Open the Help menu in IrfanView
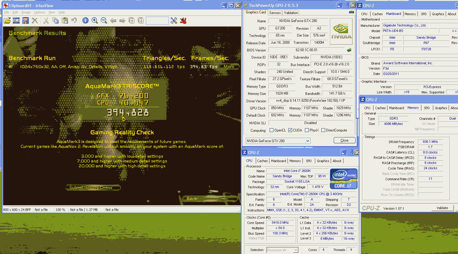The image size is (458, 254). (x=62, y=12)
